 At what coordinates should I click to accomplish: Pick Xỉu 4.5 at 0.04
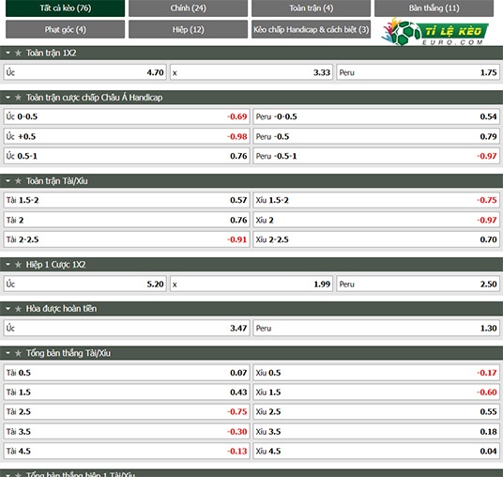(376, 451)
